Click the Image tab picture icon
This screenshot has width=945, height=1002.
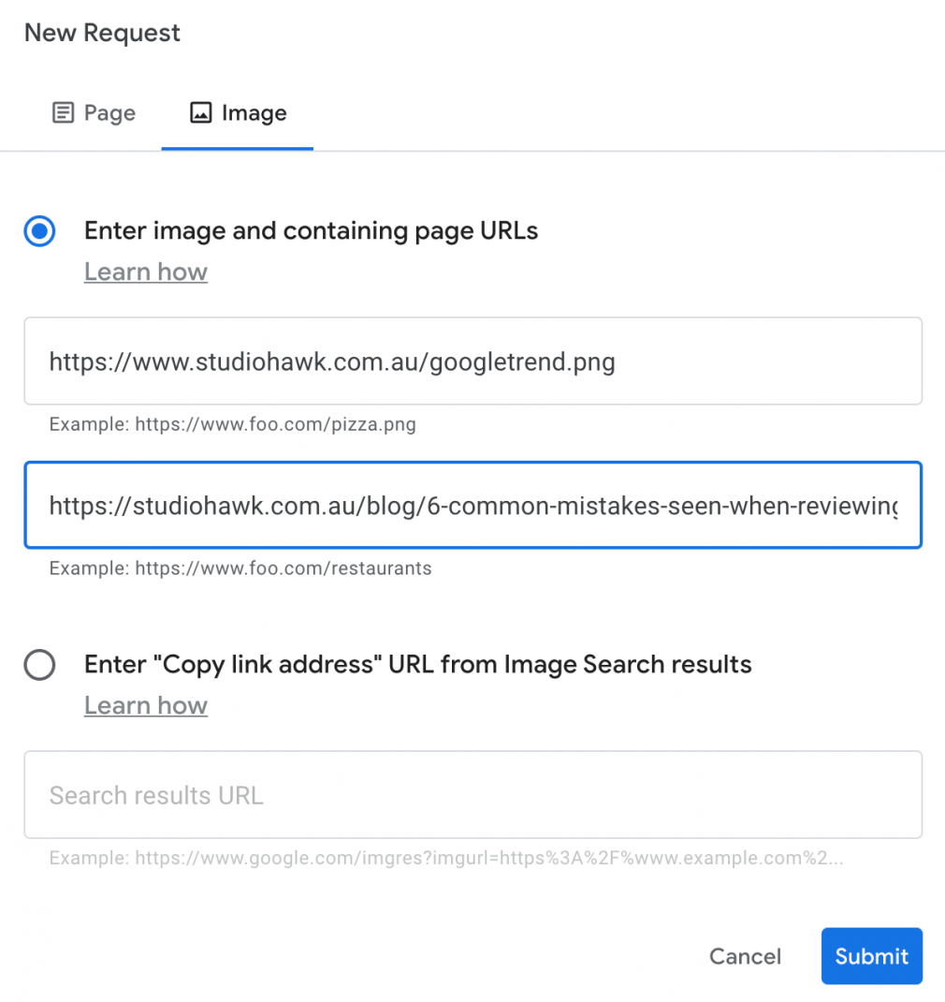[x=200, y=112]
